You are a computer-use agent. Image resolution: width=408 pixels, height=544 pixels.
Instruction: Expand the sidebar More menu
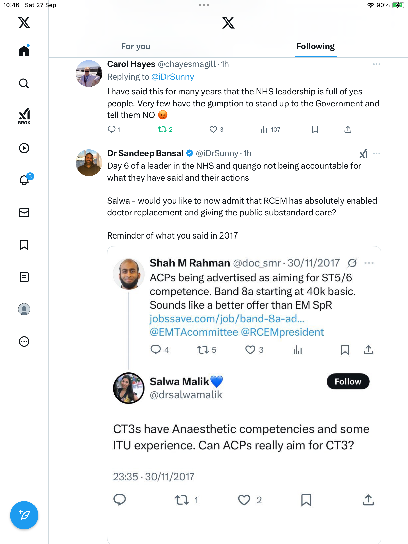24,342
